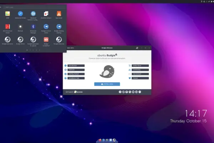Click the Community button
The width and height of the screenshot is (214, 143).
click(140, 70)
